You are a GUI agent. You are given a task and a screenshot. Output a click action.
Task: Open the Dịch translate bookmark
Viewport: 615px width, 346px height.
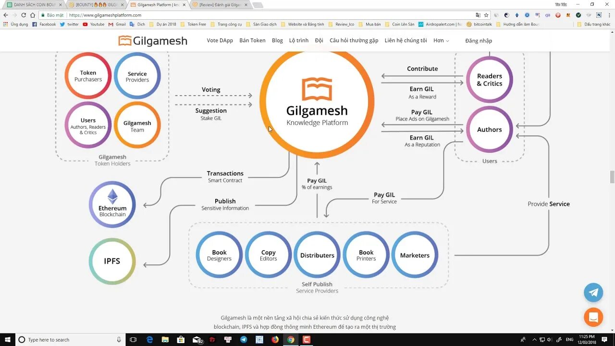[x=137, y=24]
